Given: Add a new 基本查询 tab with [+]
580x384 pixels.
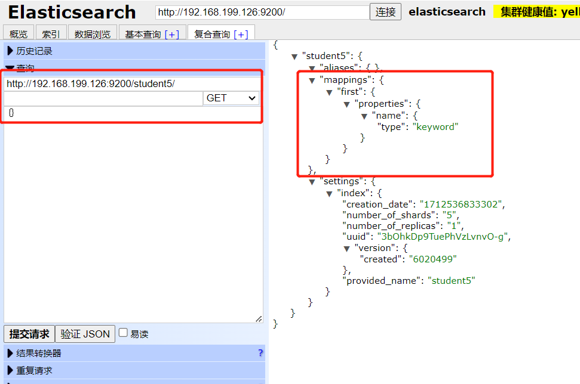Looking at the screenshot, I should point(172,35).
